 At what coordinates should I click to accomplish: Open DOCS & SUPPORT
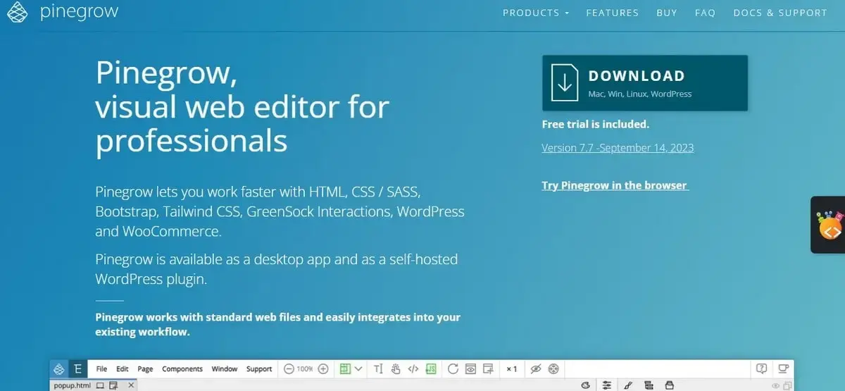pyautogui.click(x=780, y=13)
